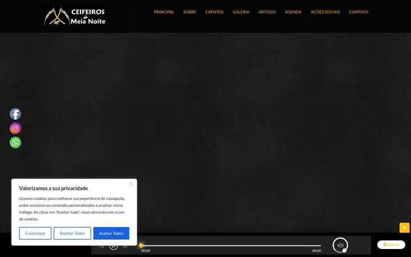Go to the PRINCIPAL page
411x257 pixels.
point(164,12)
